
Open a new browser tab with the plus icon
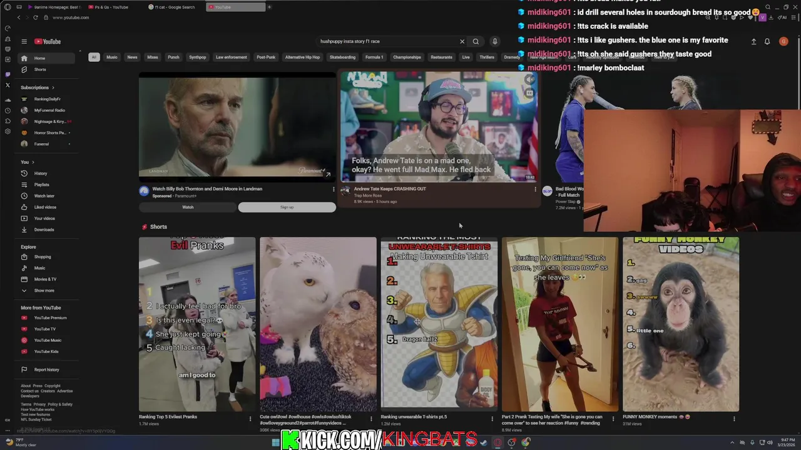(x=269, y=7)
